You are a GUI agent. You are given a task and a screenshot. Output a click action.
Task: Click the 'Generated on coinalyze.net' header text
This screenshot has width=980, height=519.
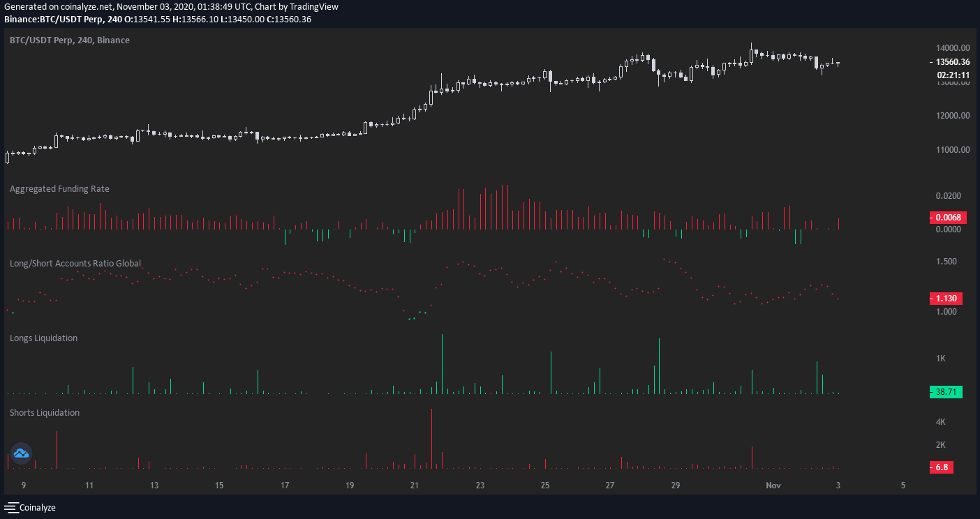pos(171,7)
